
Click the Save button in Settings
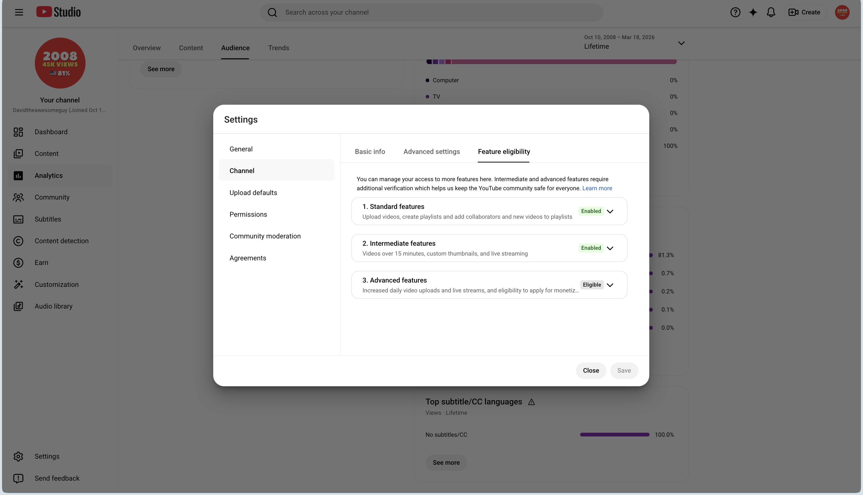tap(624, 371)
